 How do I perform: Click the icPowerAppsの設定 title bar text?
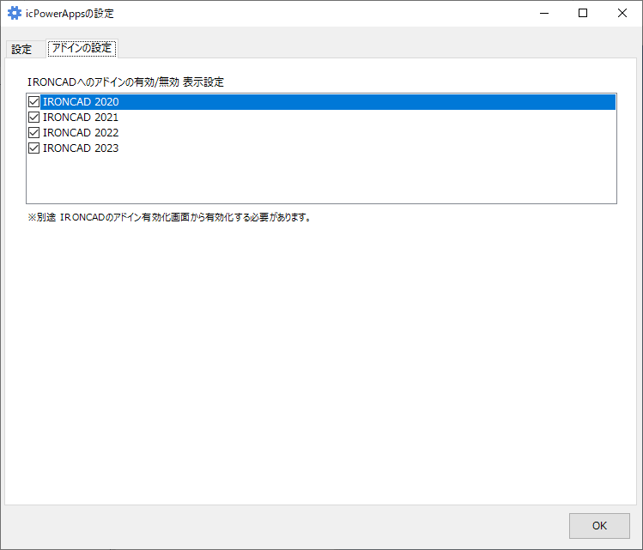tap(70, 14)
